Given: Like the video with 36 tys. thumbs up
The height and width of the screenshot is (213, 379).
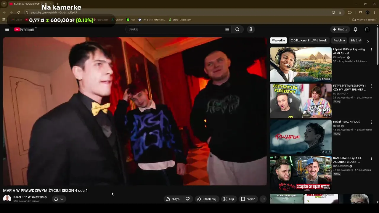Looking at the screenshot, I should [x=173, y=199].
